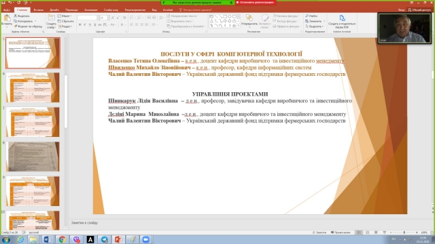Viewport: 435px width, 244px height.
Task: Click the red stop screen-sharing button
Action: point(256,3)
